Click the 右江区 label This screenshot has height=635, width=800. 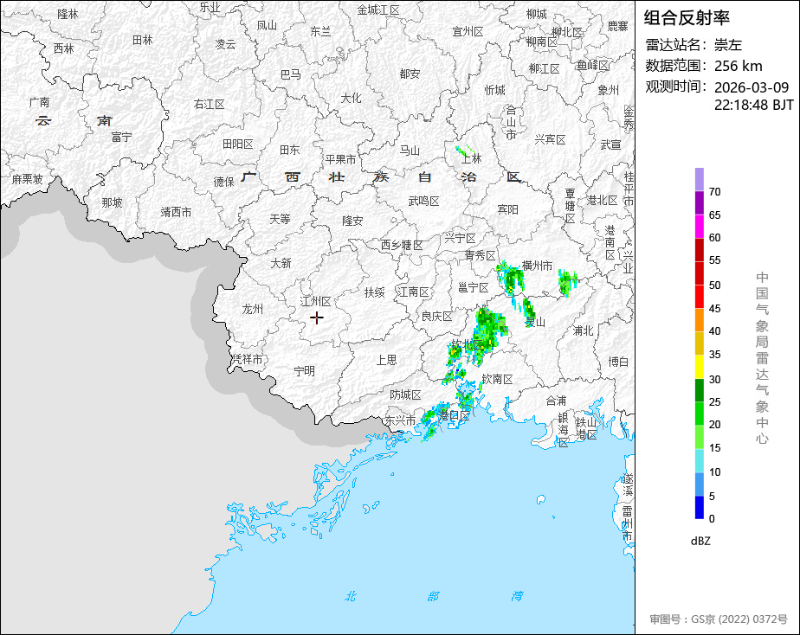[210, 105]
